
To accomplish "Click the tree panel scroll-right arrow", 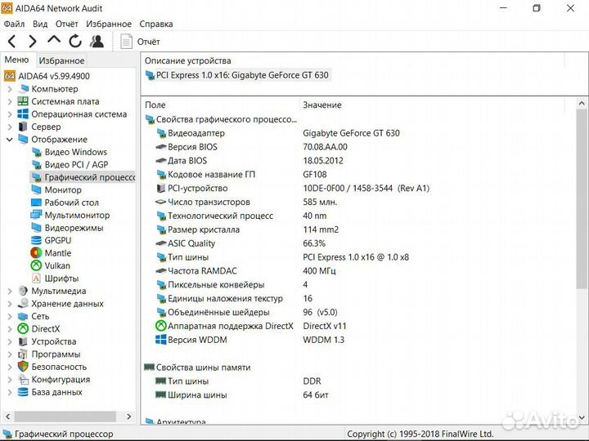I will (129, 416).
